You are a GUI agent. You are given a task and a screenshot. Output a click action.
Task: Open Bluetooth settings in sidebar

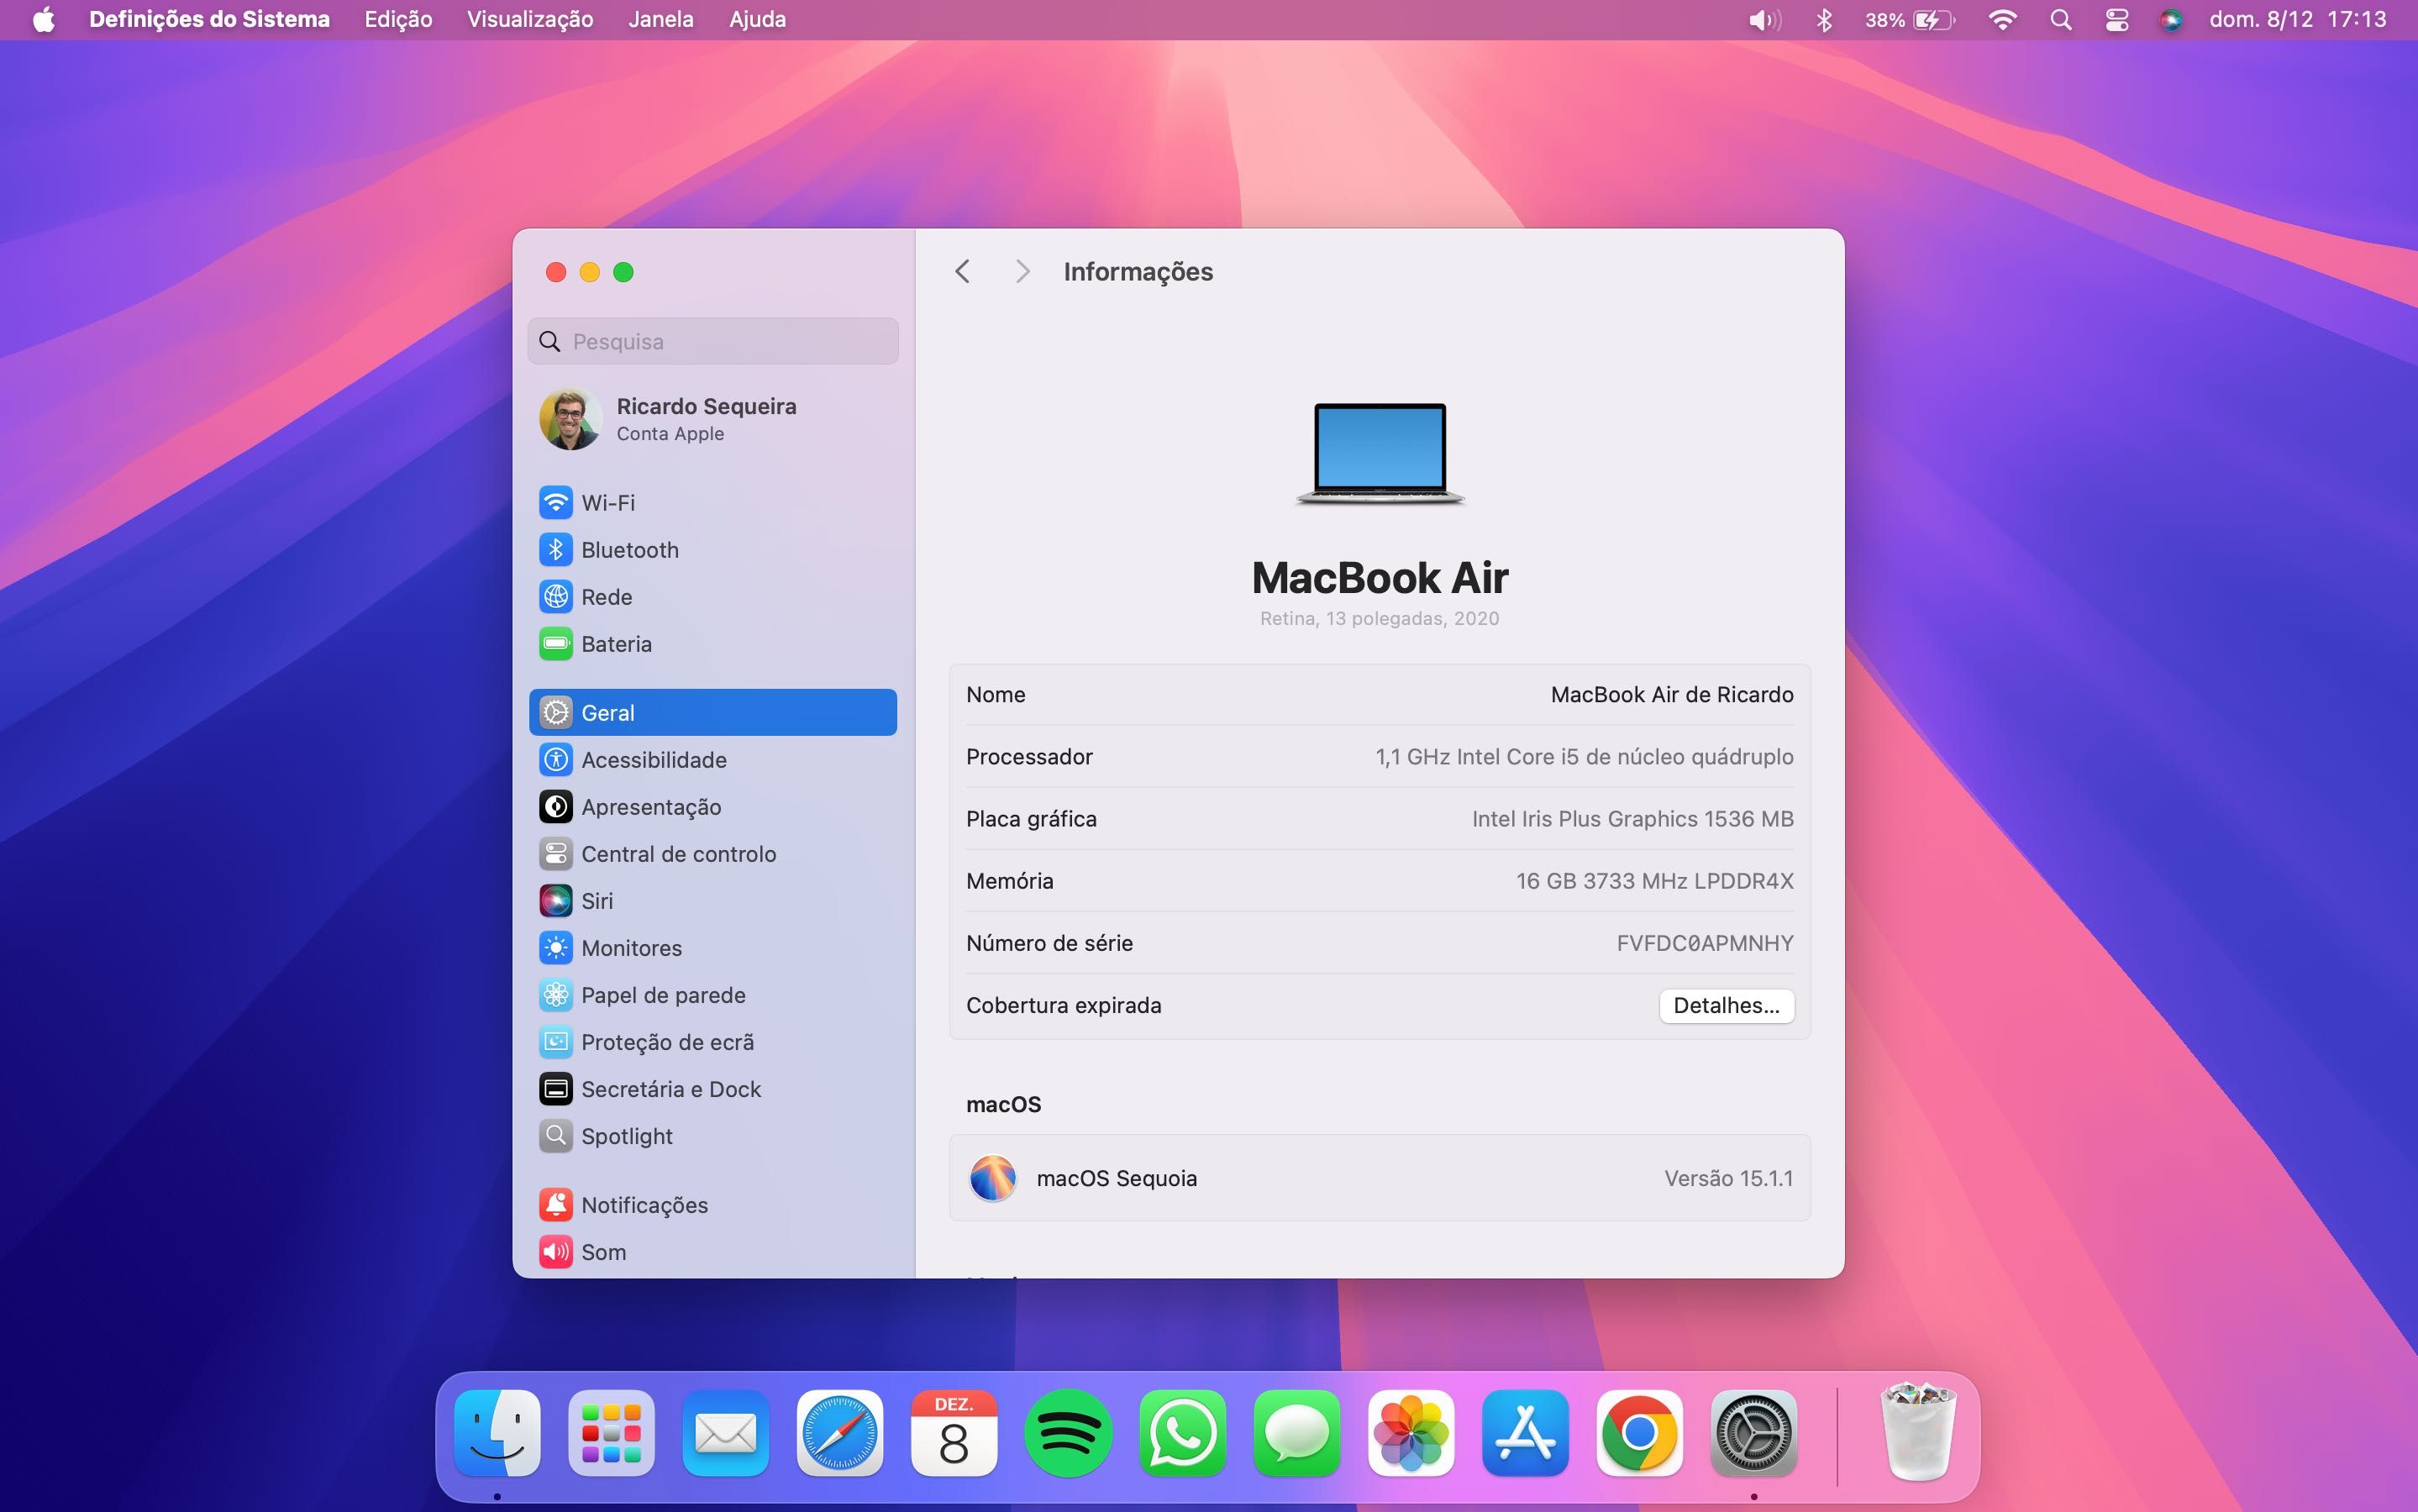click(712, 550)
